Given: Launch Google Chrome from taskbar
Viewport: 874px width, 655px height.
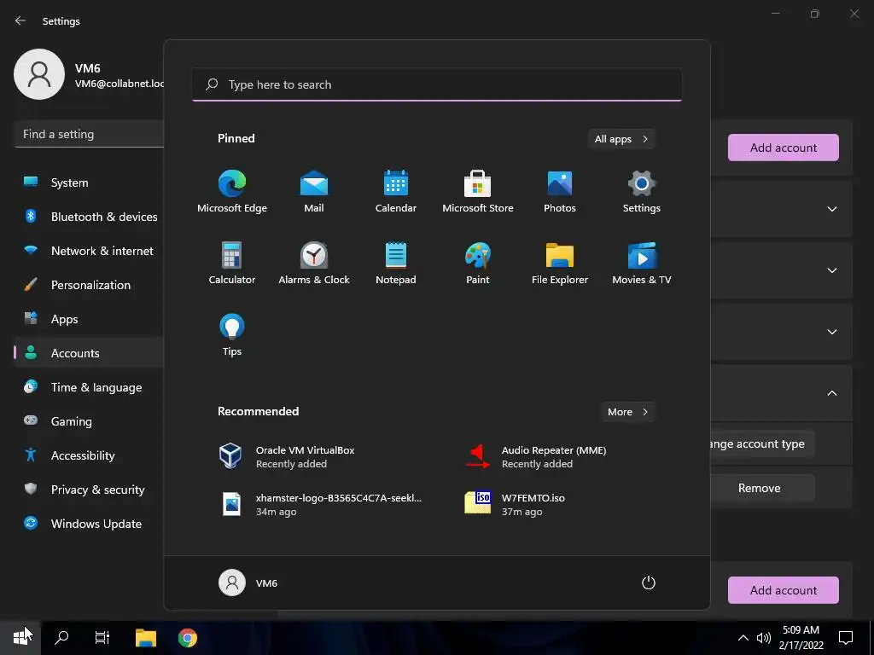Looking at the screenshot, I should 188,637.
